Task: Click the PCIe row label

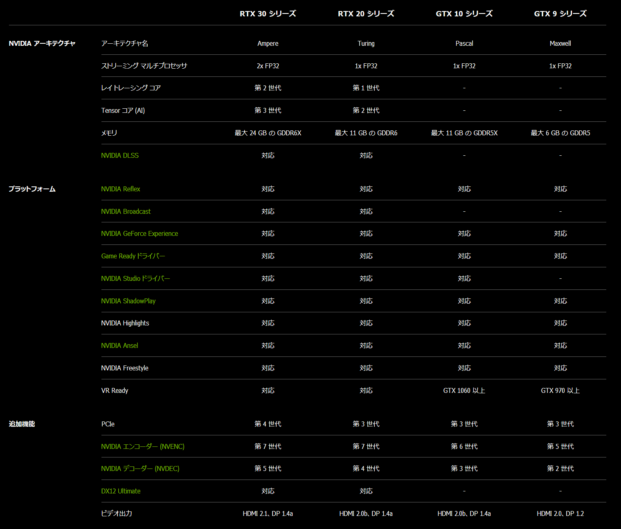Action: tap(108, 424)
